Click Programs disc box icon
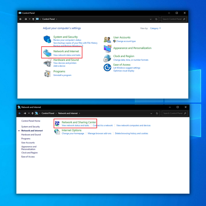 (x=47, y=74)
